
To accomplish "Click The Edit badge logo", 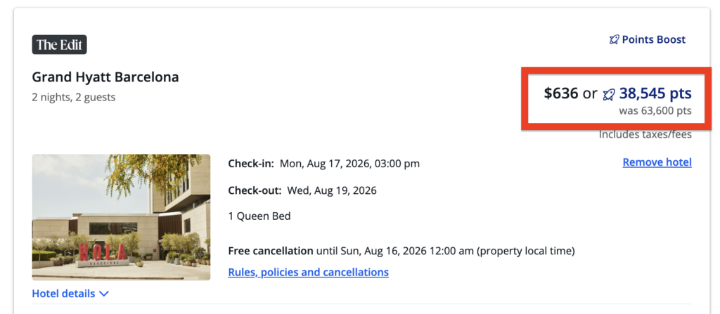I will [59, 45].
